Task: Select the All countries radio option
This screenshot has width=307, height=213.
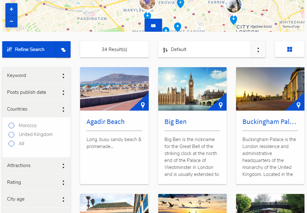Action: click(x=12, y=144)
